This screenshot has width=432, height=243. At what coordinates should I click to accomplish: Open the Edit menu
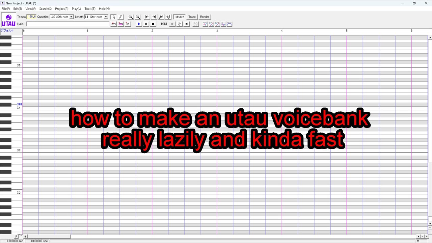click(18, 9)
